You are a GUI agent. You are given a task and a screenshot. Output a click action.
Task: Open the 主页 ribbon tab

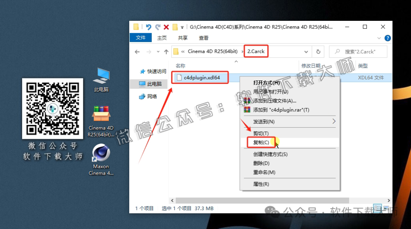tap(162, 38)
